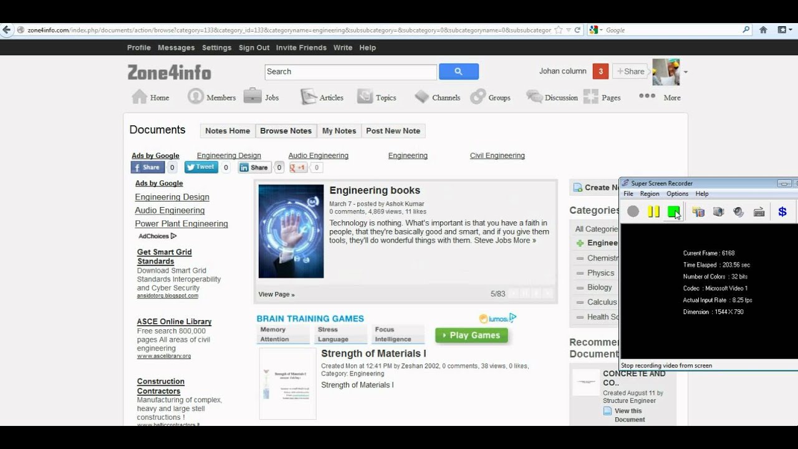Open the Topics section
This screenshot has height=449, width=798.
377,97
